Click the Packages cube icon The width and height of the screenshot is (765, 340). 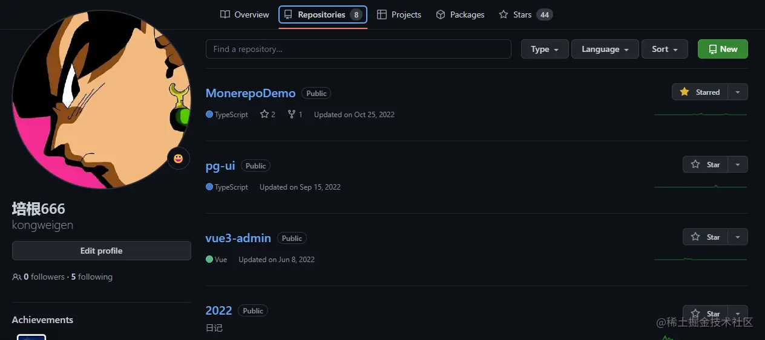point(441,14)
